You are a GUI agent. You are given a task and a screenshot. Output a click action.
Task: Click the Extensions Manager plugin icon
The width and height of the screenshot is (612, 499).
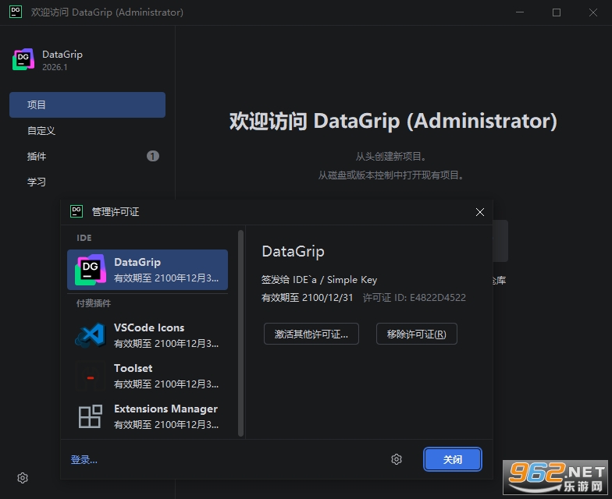pos(91,416)
